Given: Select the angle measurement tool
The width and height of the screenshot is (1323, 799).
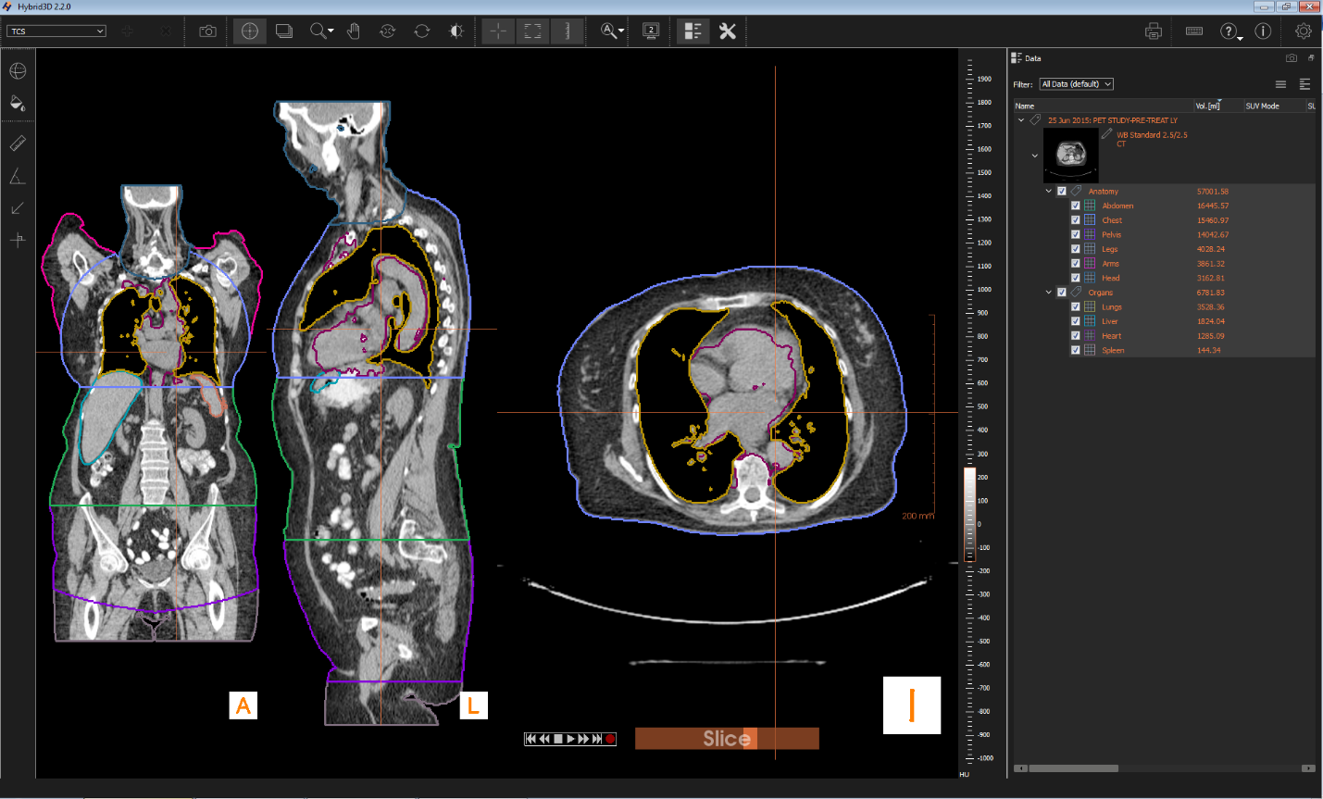Looking at the screenshot, I should pyautogui.click(x=18, y=175).
